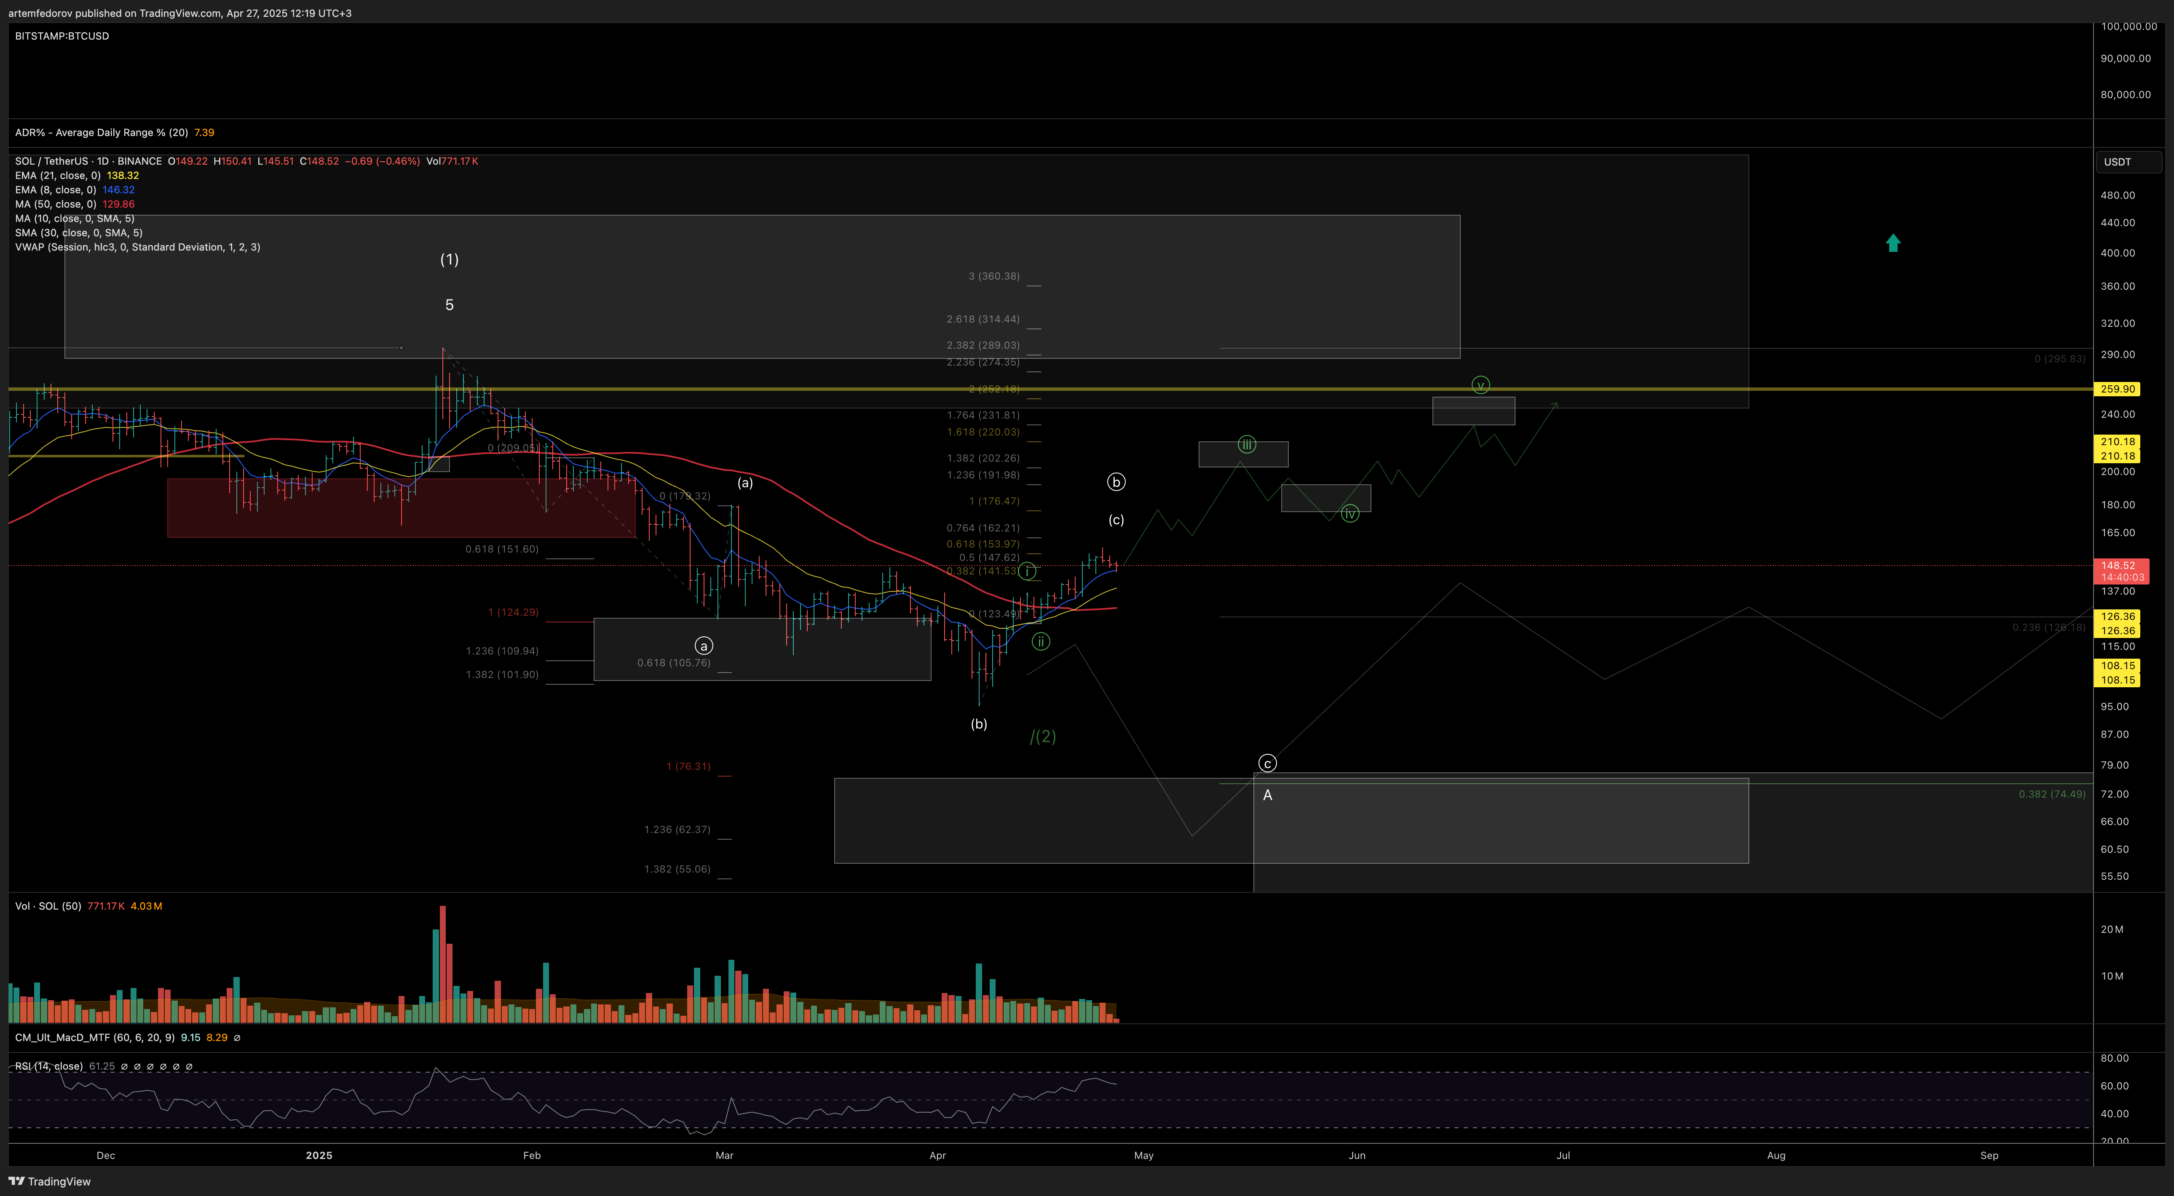Viewport: 2174px width, 1196px height.
Task: Click the red Fib label 1 (76.31)
Action: pyautogui.click(x=689, y=767)
